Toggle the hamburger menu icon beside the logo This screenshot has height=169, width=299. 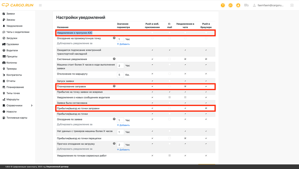pos(40,5)
